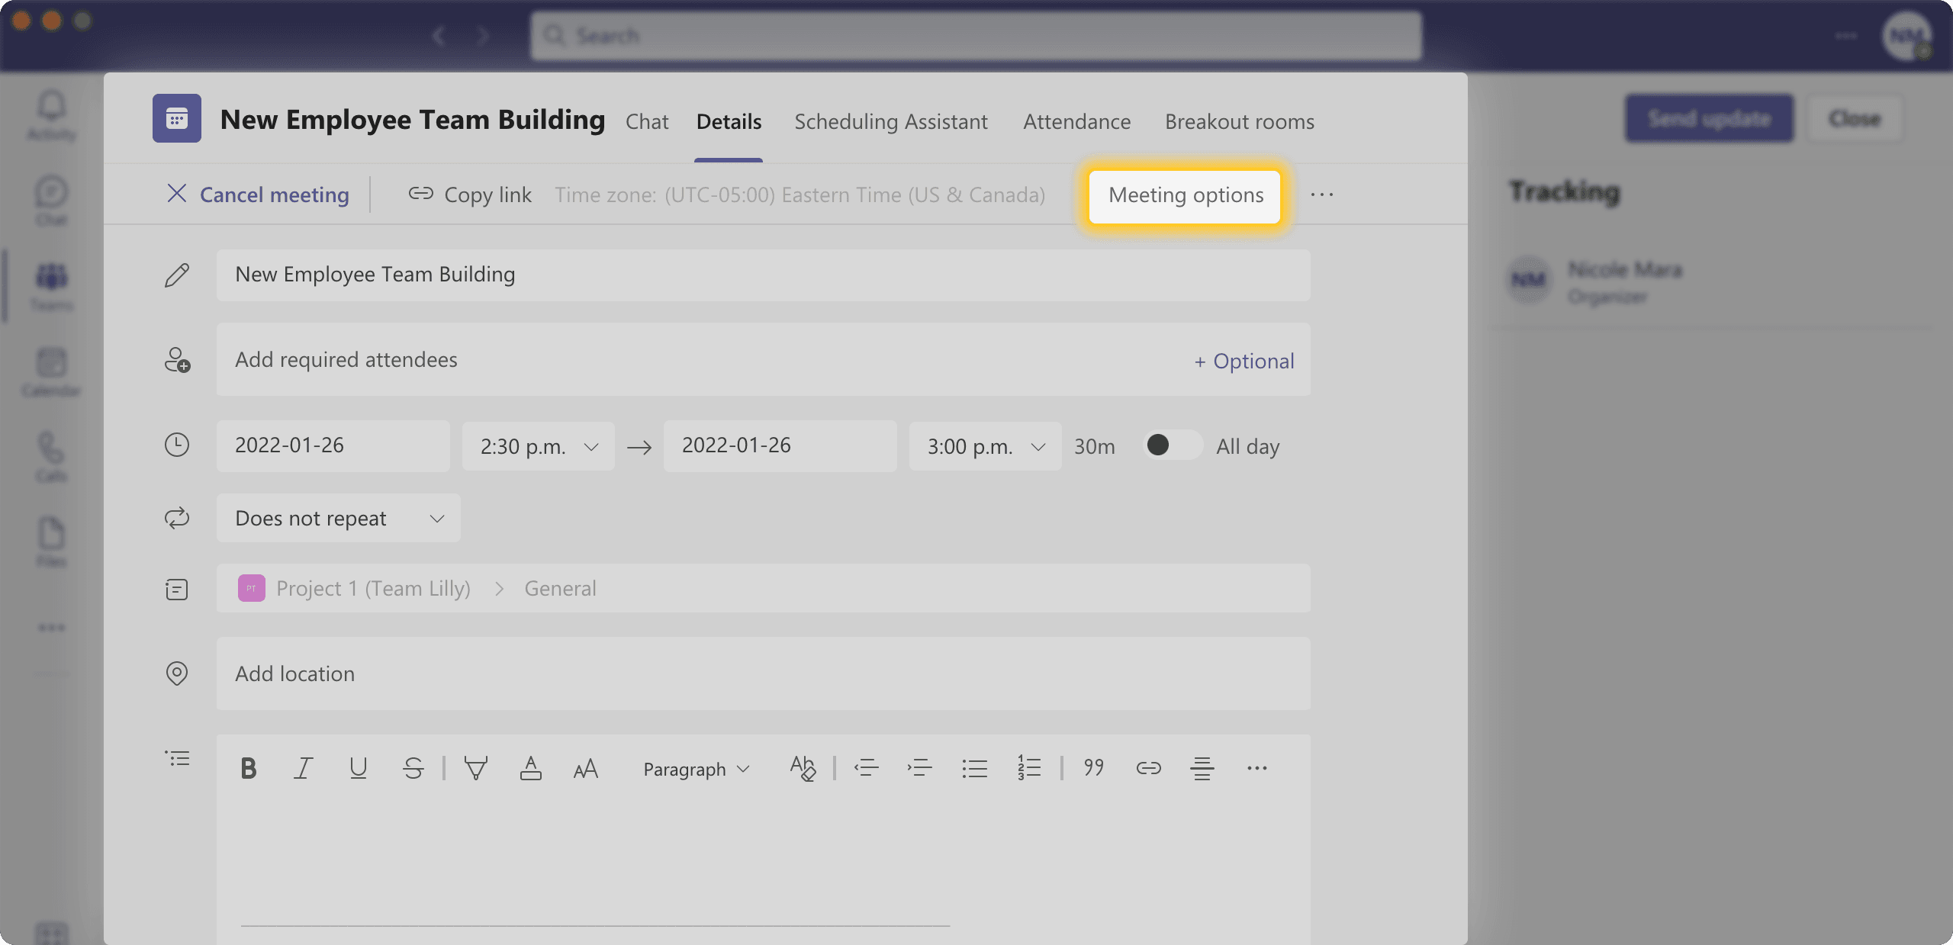Open the Paragraph style dropdown

[x=697, y=769]
